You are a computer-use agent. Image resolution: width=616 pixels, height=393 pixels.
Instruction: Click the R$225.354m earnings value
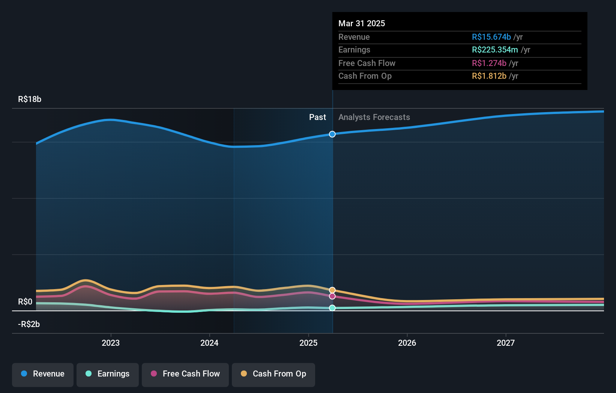click(x=495, y=50)
